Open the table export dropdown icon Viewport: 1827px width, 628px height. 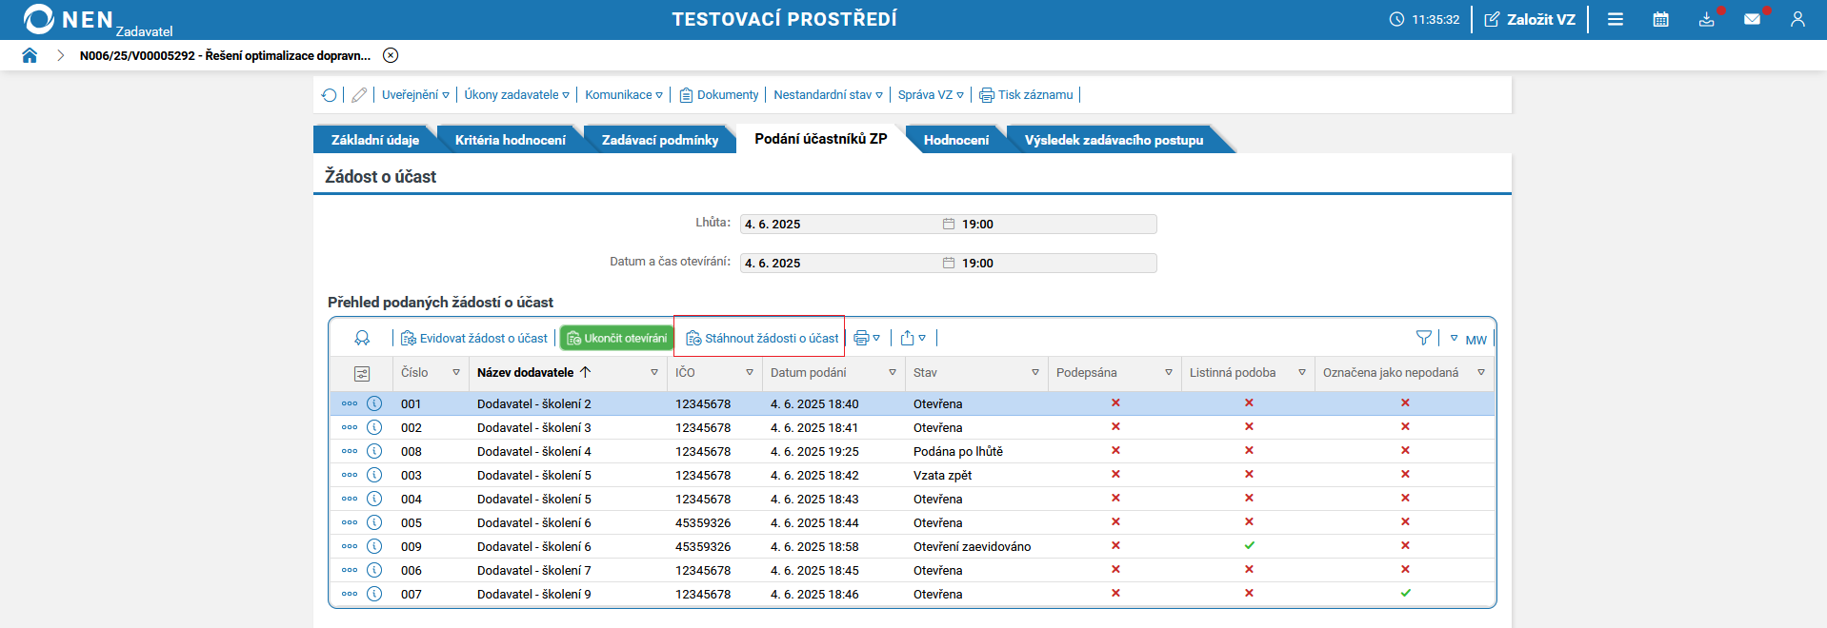913,339
